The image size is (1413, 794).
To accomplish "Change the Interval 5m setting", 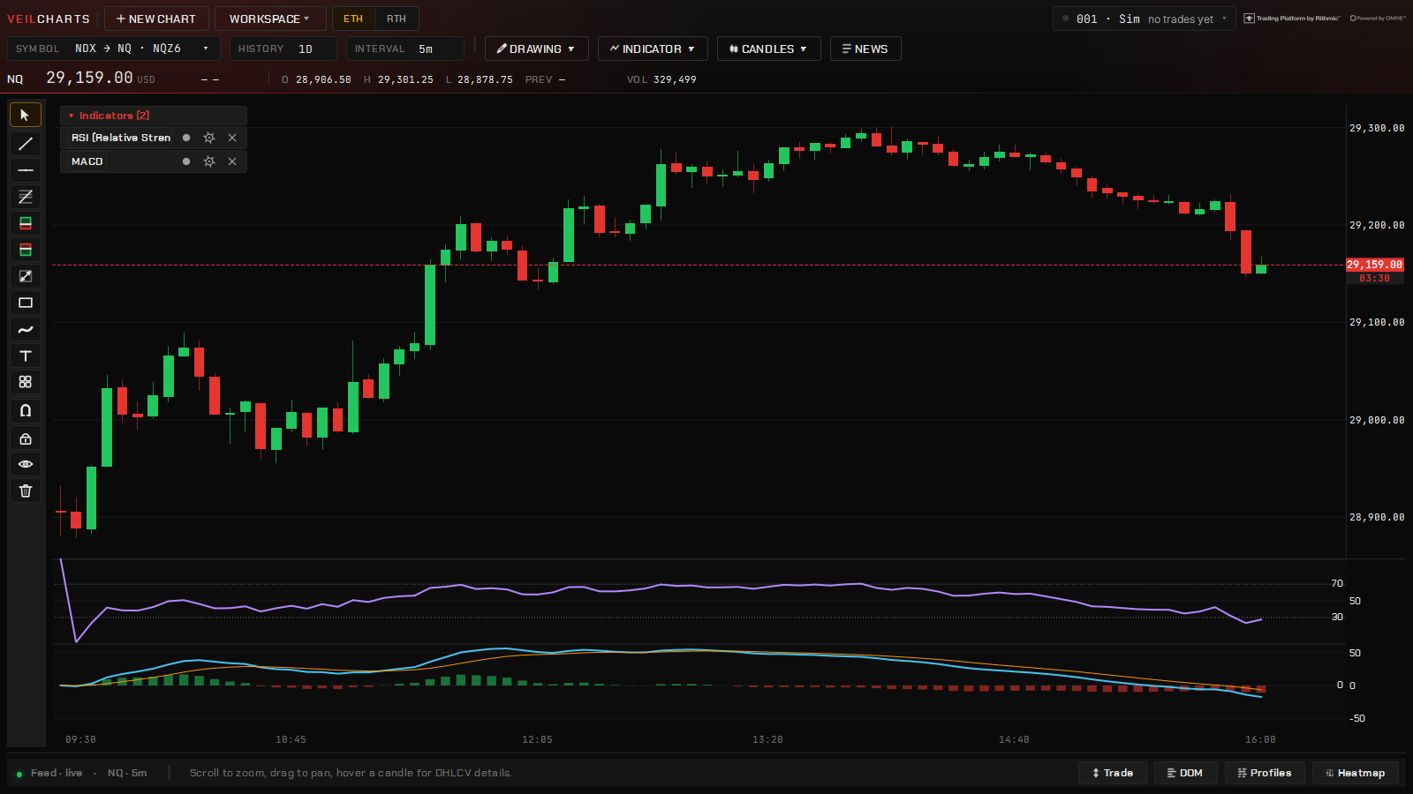I will pos(404,49).
